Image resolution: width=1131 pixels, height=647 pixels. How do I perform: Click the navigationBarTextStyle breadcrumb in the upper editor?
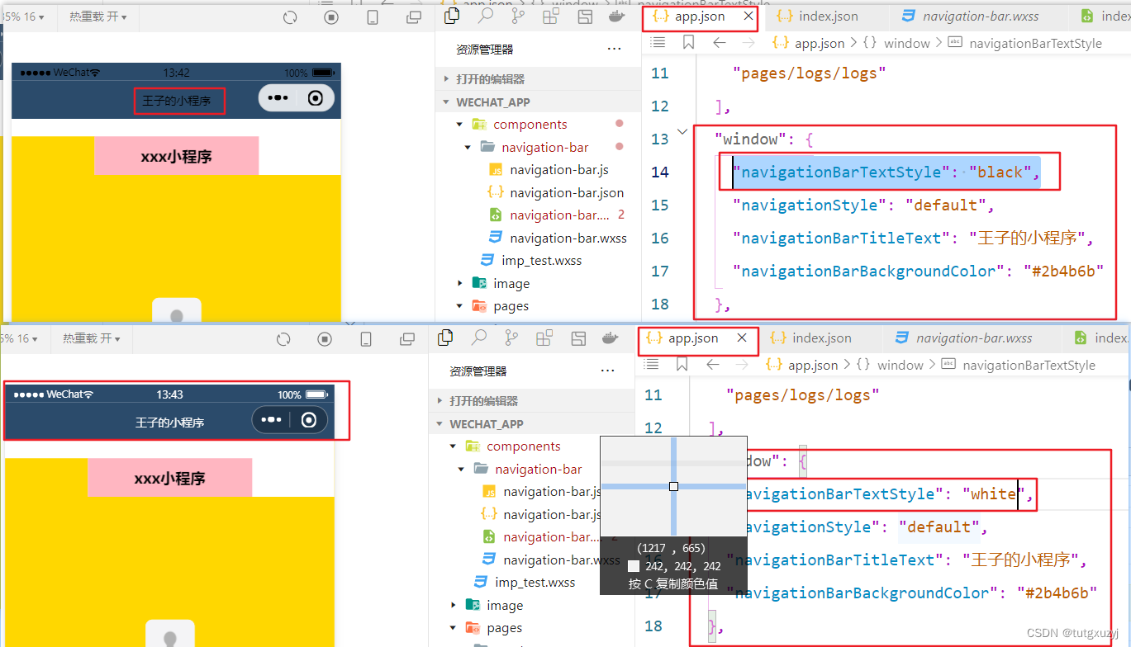(x=1035, y=43)
